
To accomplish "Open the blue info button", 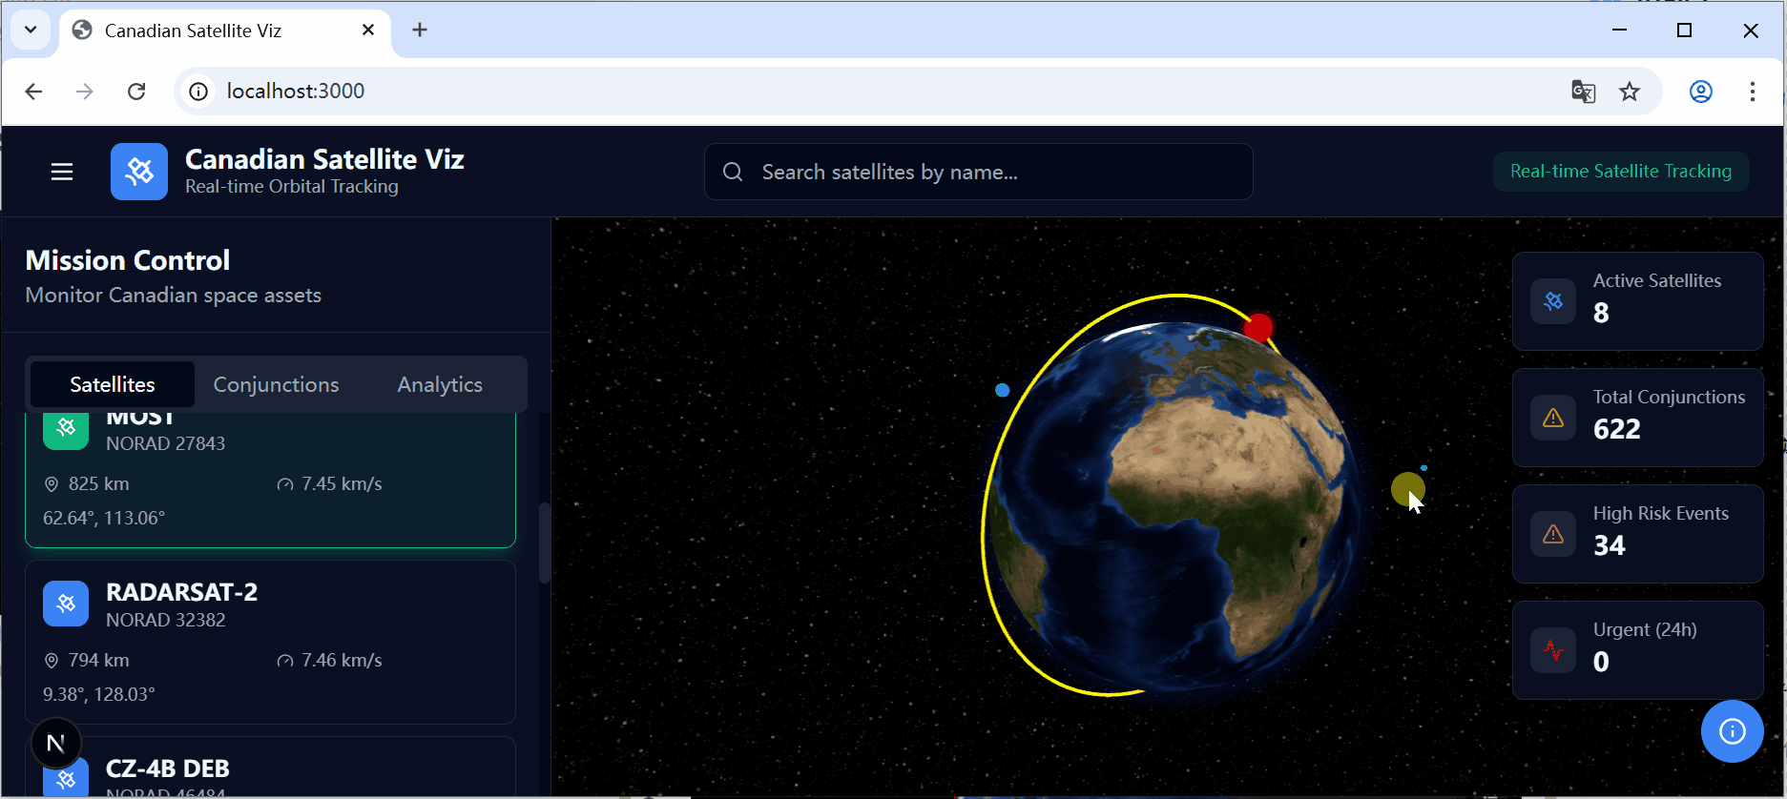I will (1732, 731).
